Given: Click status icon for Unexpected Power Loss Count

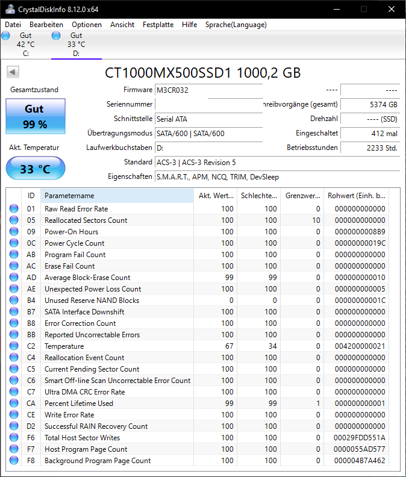Looking at the screenshot, I should (14, 288).
